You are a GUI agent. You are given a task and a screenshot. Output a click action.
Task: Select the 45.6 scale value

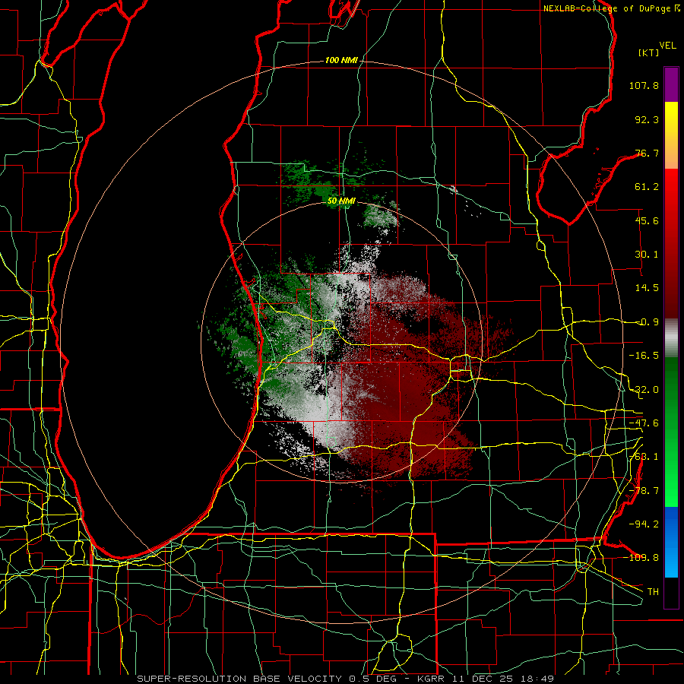(x=647, y=220)
